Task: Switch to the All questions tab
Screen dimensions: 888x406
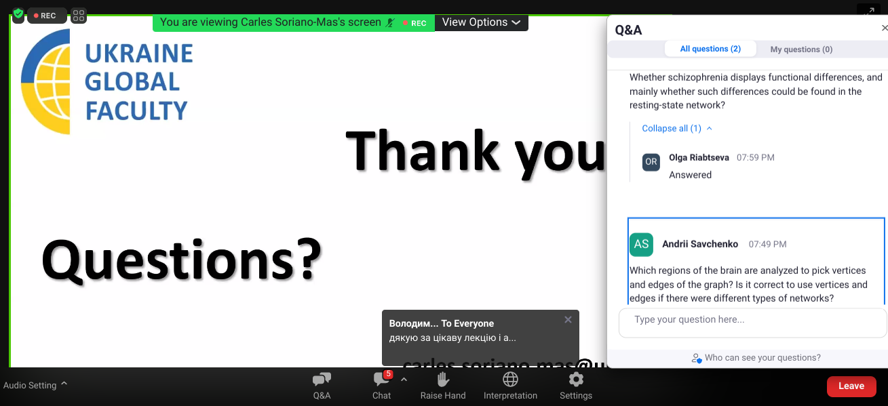Action: [x=710, y=49]
